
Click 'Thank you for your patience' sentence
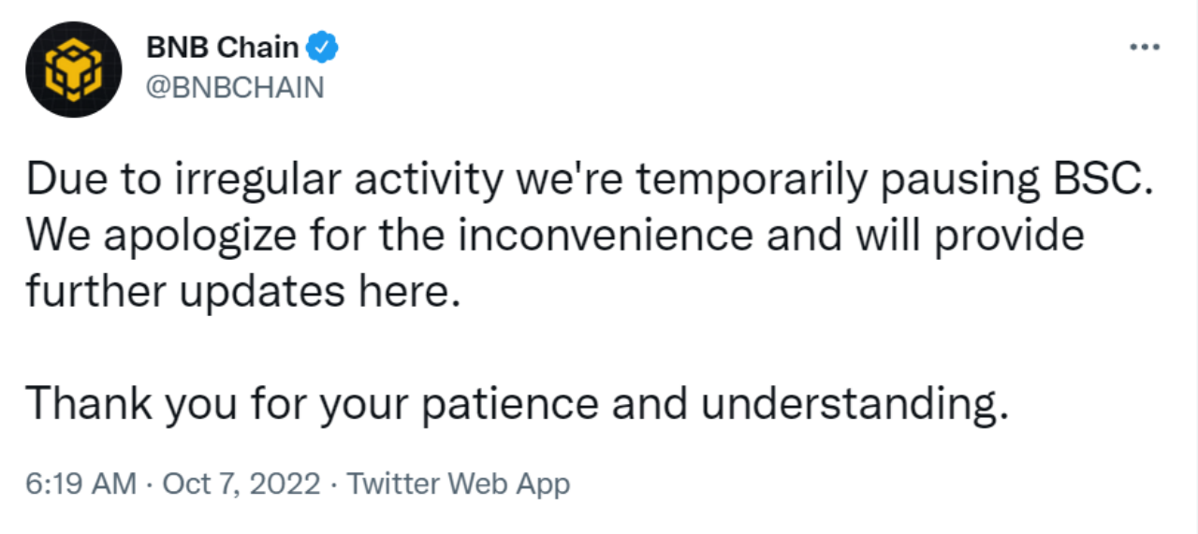(518, 404)
